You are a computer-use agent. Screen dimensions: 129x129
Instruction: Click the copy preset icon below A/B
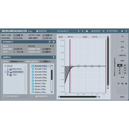122,84
